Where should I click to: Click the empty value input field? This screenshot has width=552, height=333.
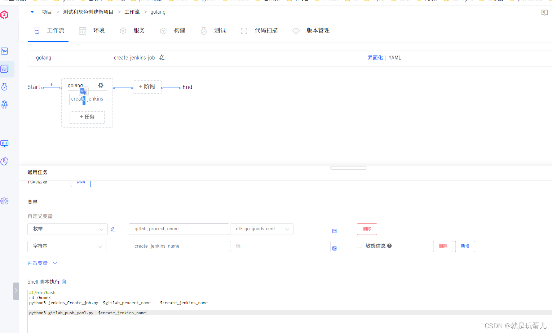[x=280, y=247]
